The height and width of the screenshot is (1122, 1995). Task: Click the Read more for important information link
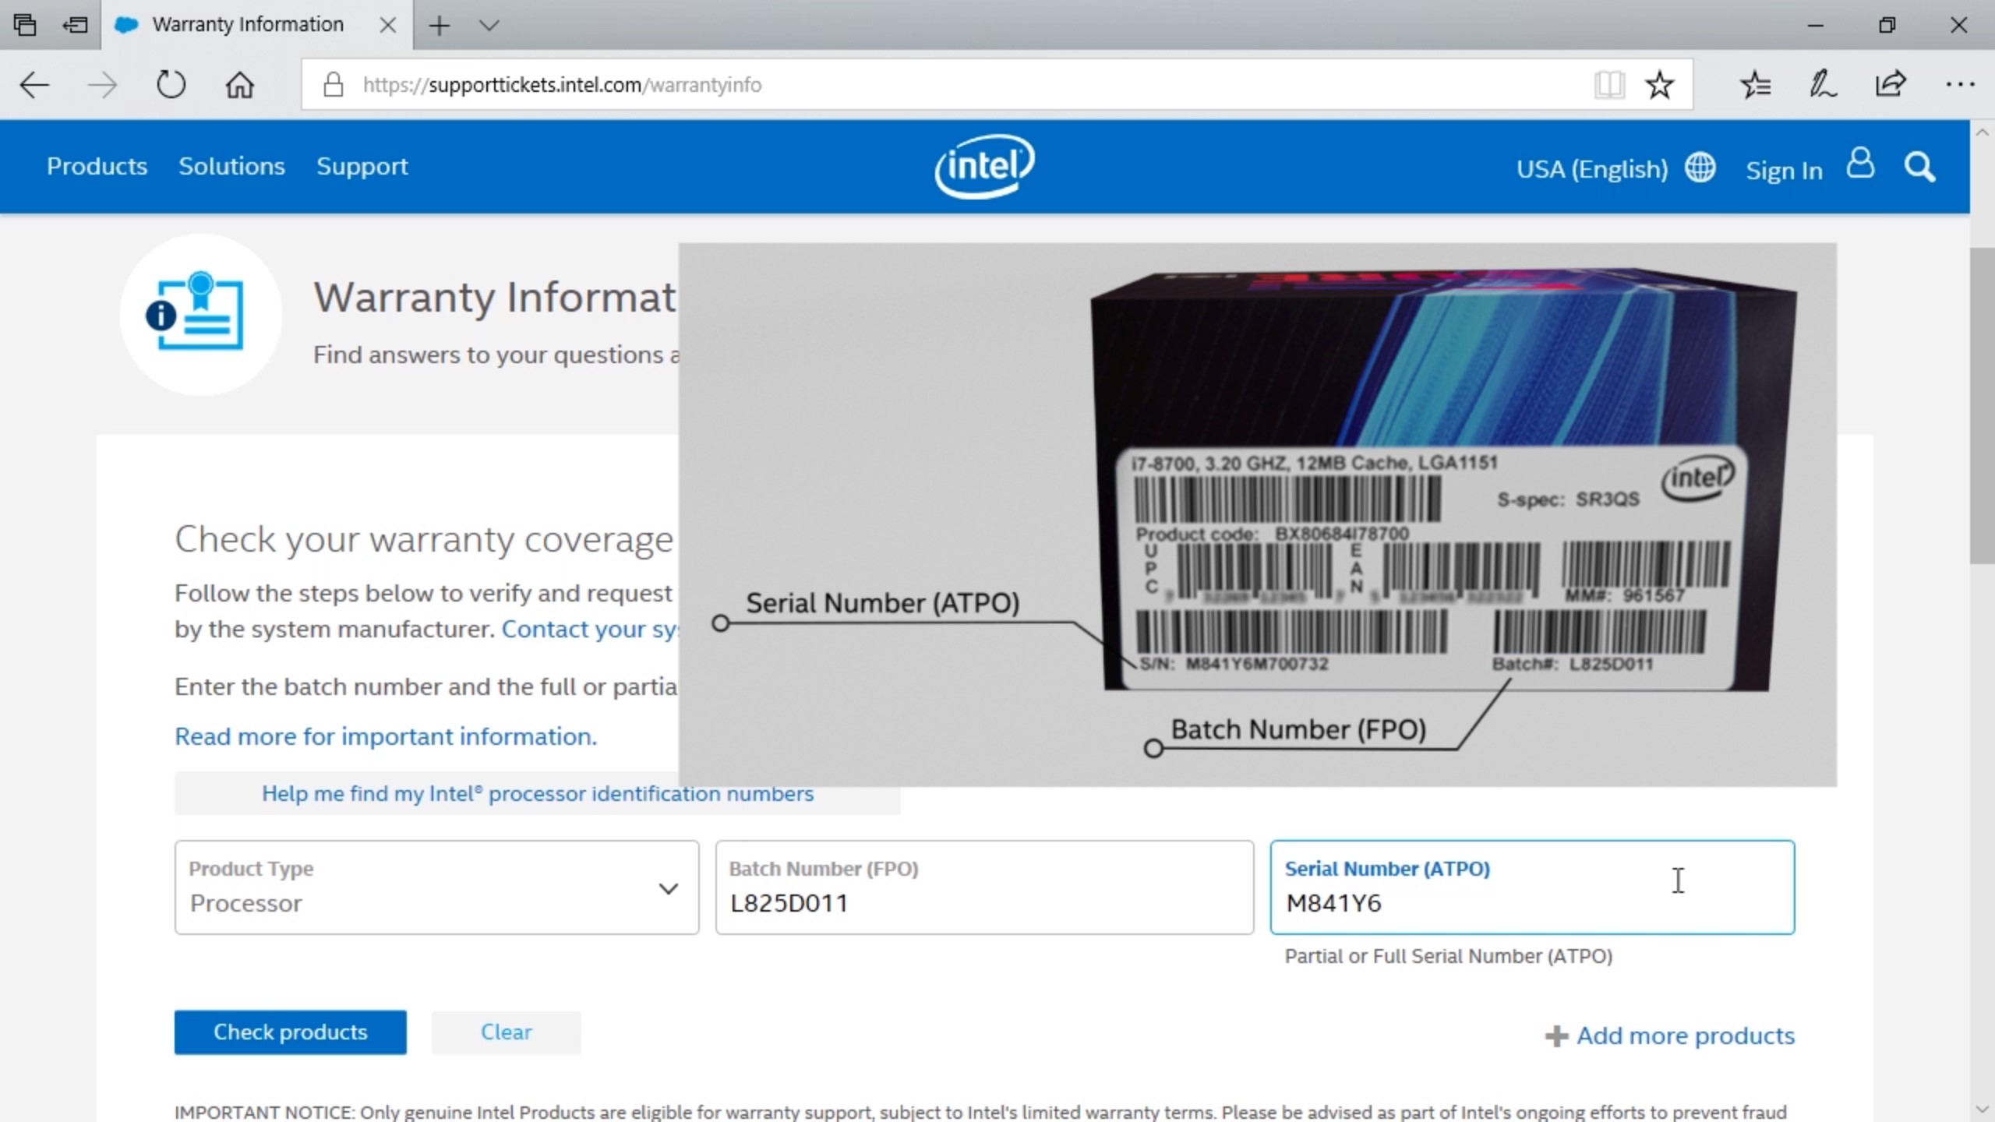(385, 736)
